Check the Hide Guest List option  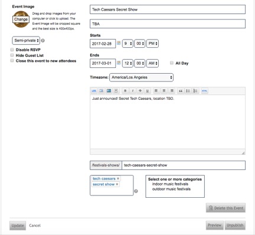point(12,55)
